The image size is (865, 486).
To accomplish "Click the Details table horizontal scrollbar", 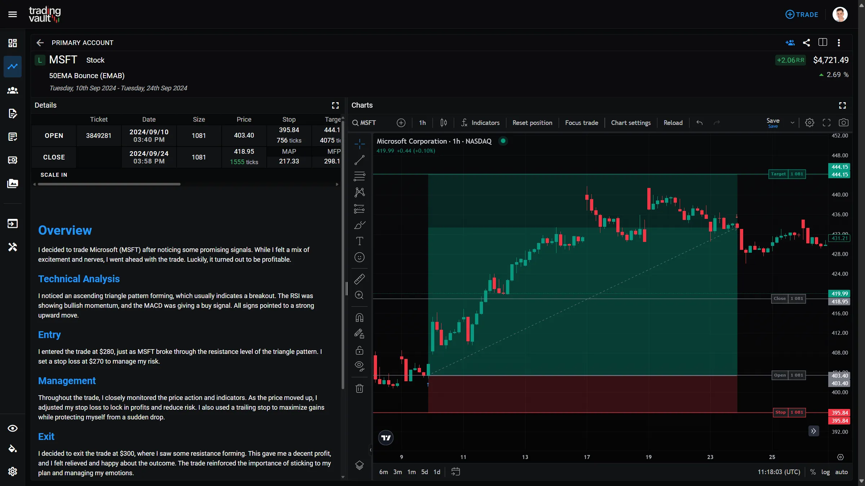I will [109, 184].
